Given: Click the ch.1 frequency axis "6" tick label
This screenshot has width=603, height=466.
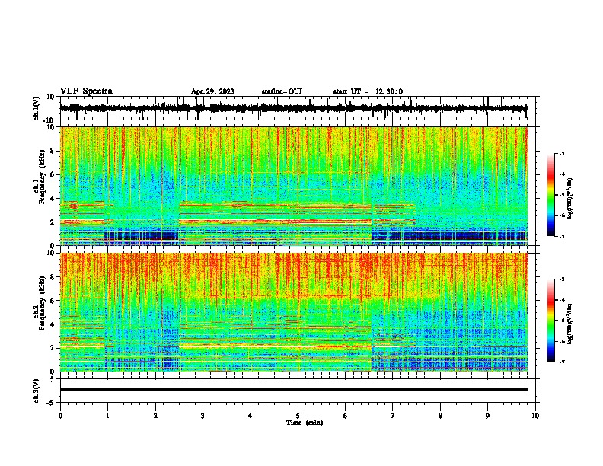Looking at the screenshot, I should click(53, 174).
